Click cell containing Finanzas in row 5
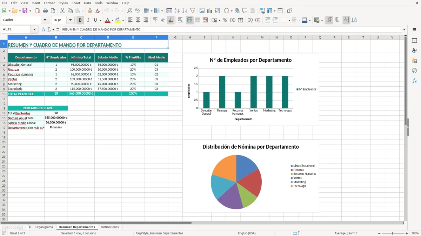Screen dimensions: 421x236 tap(26, 70)
